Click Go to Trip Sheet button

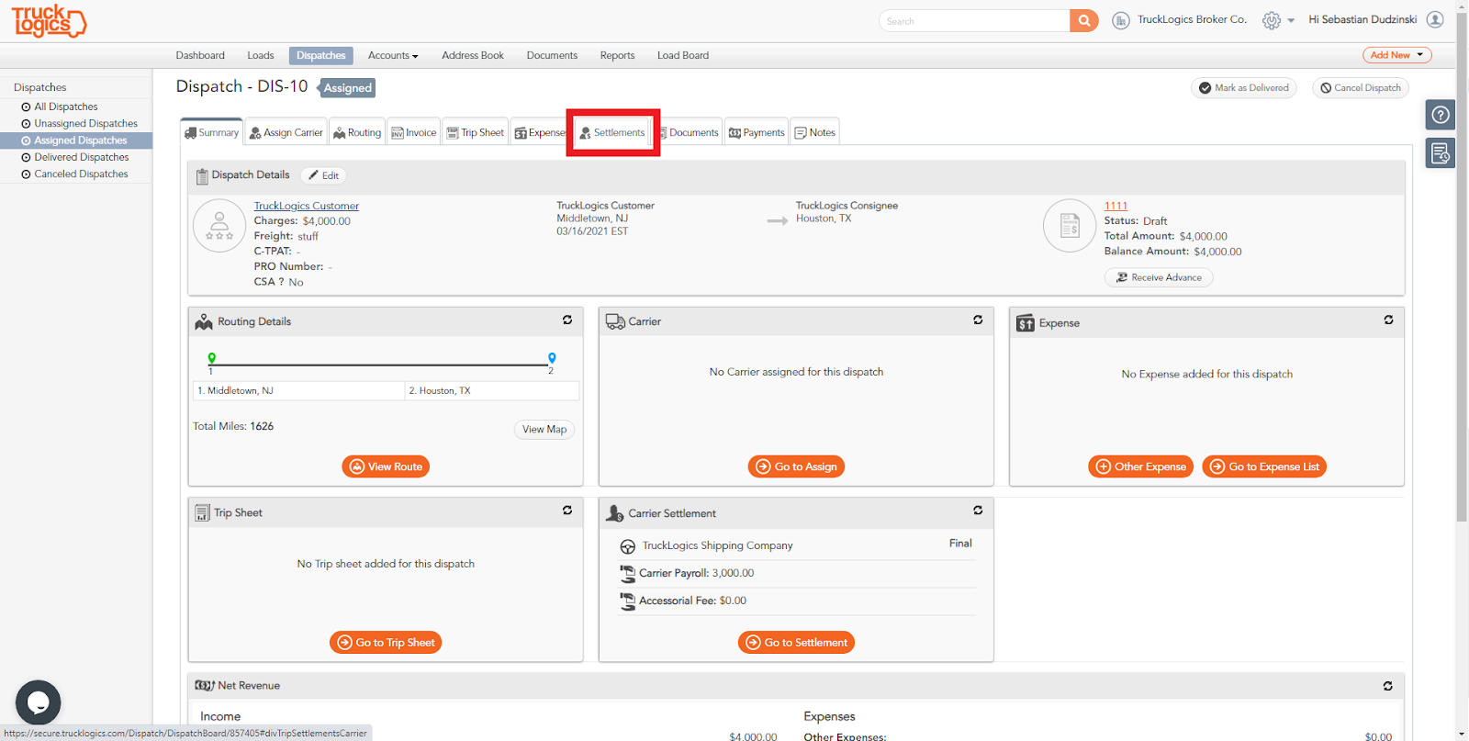pyautogui.click(x=386, y=643)
